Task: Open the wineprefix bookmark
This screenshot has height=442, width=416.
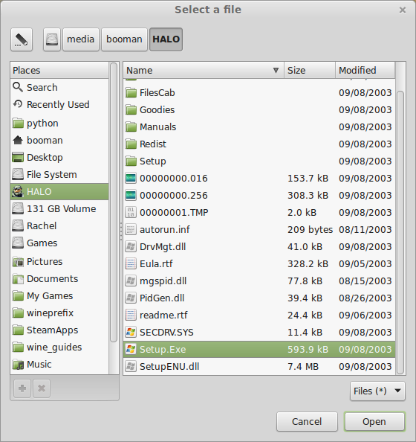Action: pos(59,313)
